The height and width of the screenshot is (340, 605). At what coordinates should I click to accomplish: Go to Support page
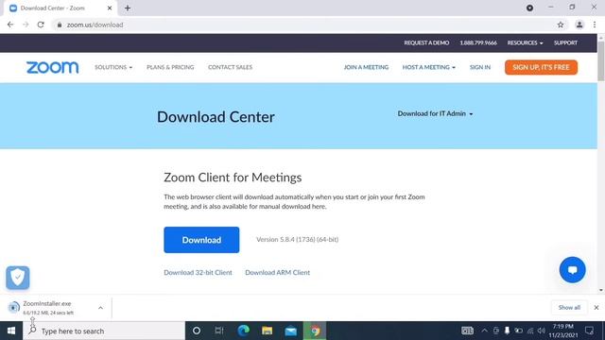[x=565, y=42]
